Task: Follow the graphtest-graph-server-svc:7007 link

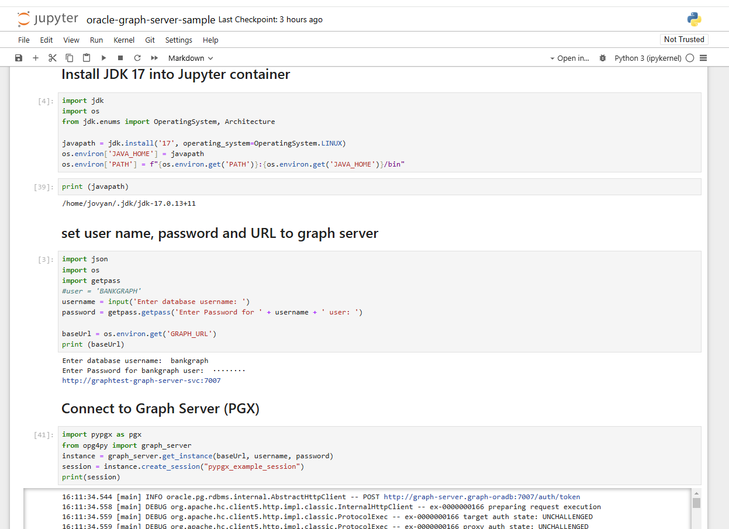Action: (x=143, y=380)
